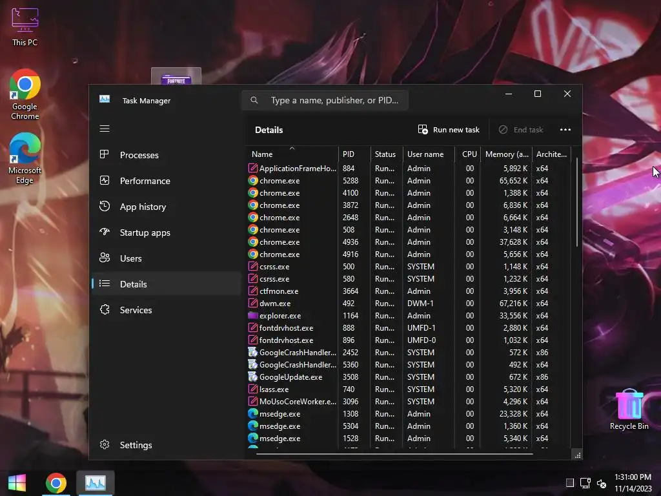Sort by the PID column header
The width and height of the screenshot is (661, 496).
coord(354,154)
